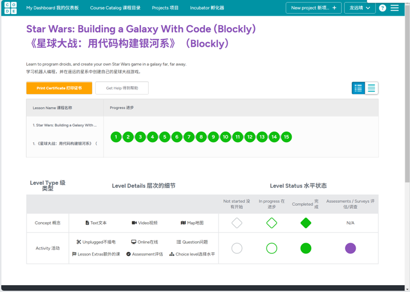410x292 pixels.
Task: Click the Chinese lesson name 《星球大战》
Action: point(65,143)
